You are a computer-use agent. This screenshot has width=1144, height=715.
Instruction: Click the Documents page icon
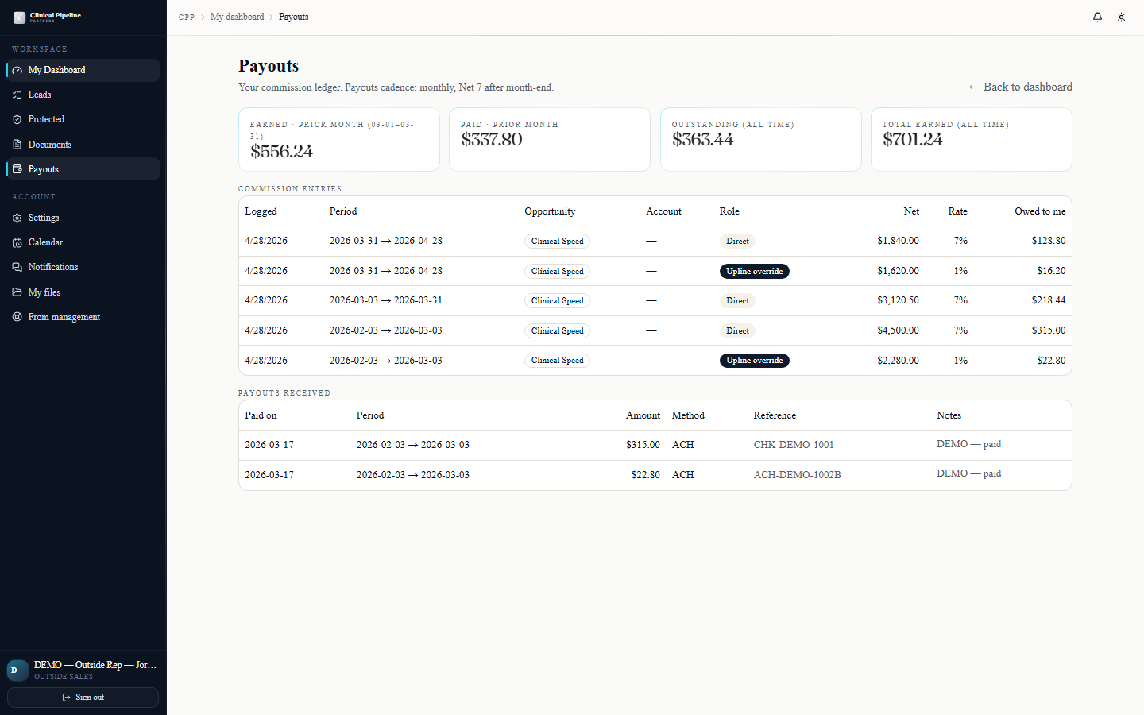(x=17, y=145)
